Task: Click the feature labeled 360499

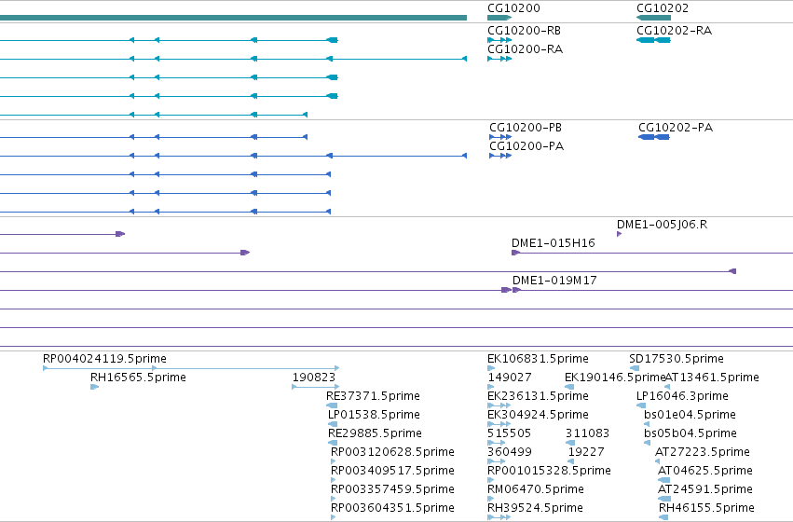Action: (x=510, y=452)
